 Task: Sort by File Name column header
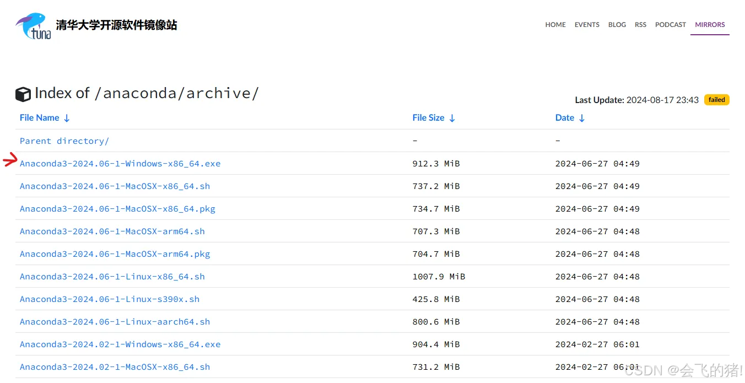click(45, 118)
